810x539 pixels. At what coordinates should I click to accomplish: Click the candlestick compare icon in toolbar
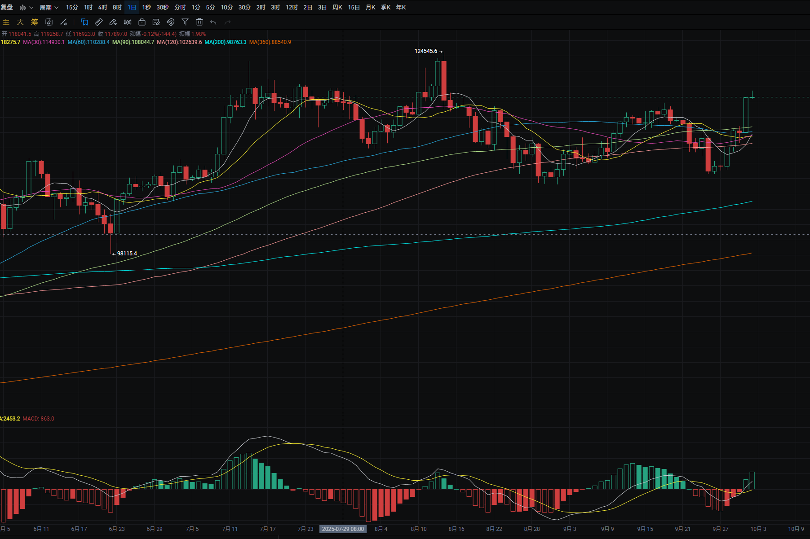pyautogui.click(x=128, y=22)
